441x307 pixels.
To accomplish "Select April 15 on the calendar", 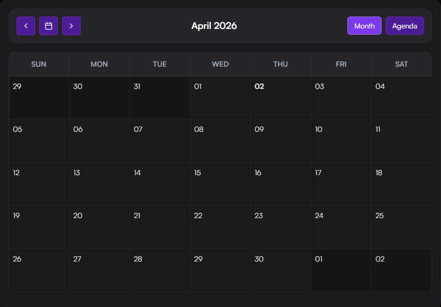I will click(x=220, y=183).
